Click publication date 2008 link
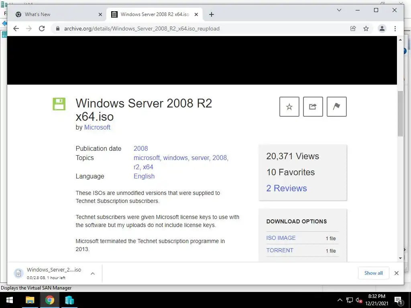The image size is (411, 308). tap(141, 148)
